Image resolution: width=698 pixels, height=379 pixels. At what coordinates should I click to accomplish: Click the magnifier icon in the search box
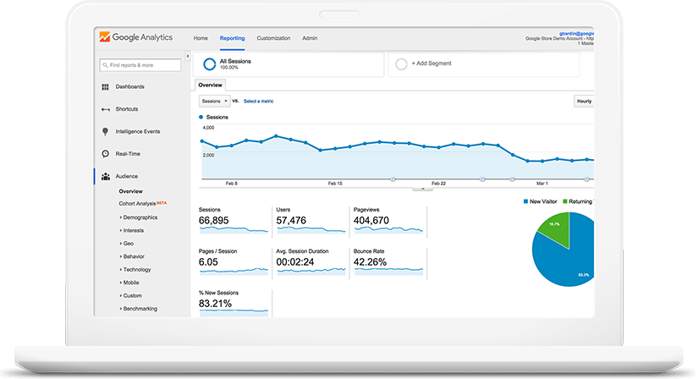pos(104,65)
